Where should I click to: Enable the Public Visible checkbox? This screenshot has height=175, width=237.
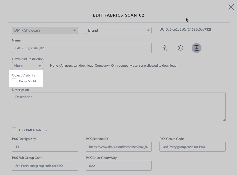click(x=14, y=81)
